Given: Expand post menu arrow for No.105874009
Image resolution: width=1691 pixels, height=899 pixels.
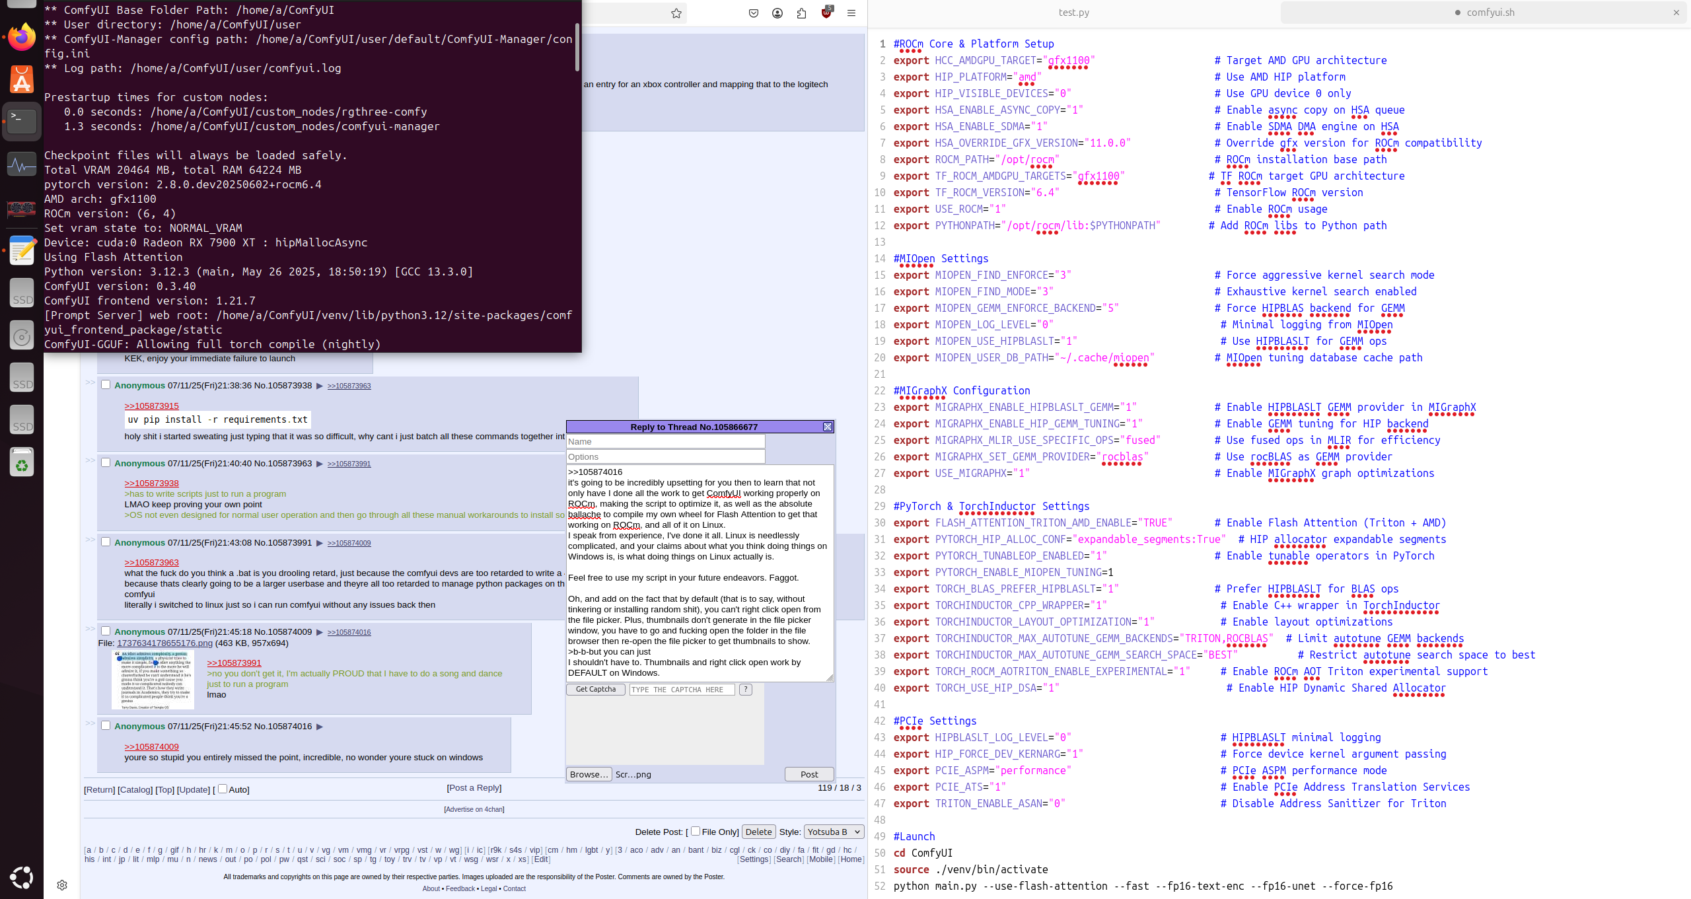Looking at the screenshot, I should click(x=320, y=632).
